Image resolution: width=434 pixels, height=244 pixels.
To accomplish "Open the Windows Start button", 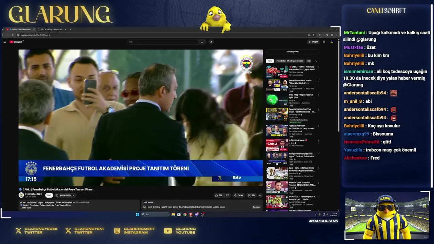I will tap(137, 215).
